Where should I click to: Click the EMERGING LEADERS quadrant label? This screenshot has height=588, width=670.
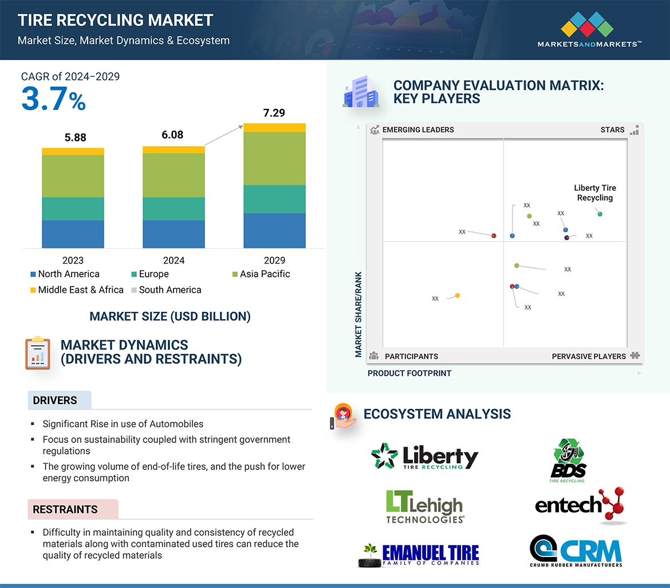418,130
